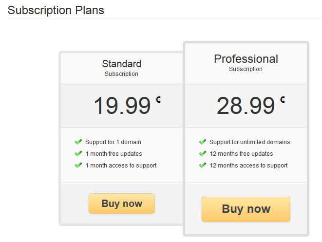The image size is (322, 242).
Task: Select the Professional plan title
Action: [246, 59]
